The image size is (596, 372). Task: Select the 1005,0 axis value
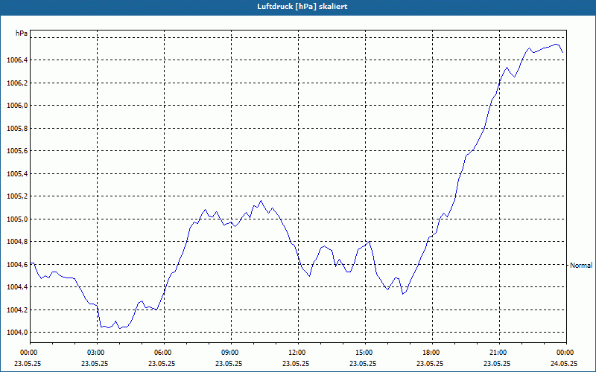coord(17,219)
